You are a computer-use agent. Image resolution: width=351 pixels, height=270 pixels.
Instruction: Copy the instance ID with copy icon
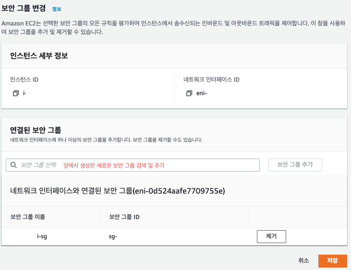tap(16, 93)
